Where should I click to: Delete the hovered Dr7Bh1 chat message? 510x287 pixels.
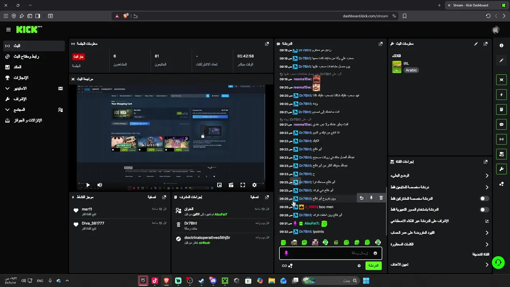[x=381, y=198]
